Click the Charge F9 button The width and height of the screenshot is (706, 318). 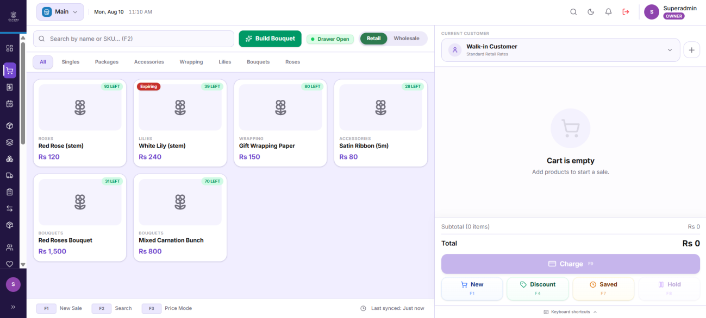[571, 264]
